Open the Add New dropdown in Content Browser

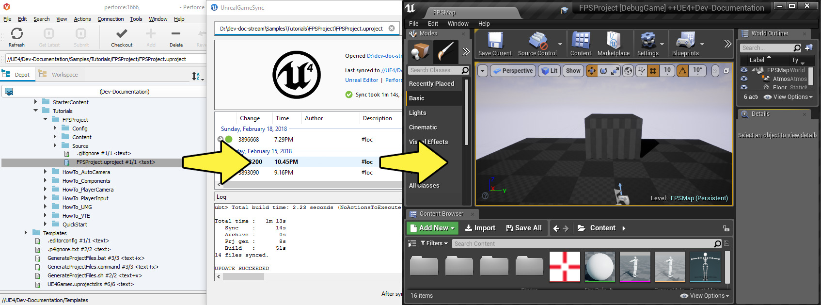(432, 228)
